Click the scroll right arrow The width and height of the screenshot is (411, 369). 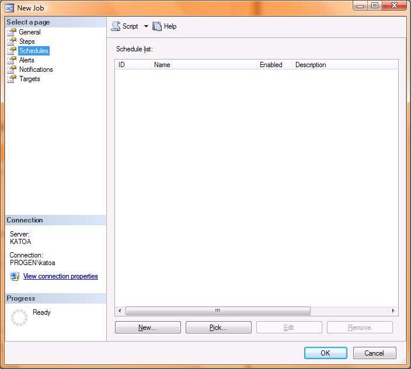[x=393, y=311]
